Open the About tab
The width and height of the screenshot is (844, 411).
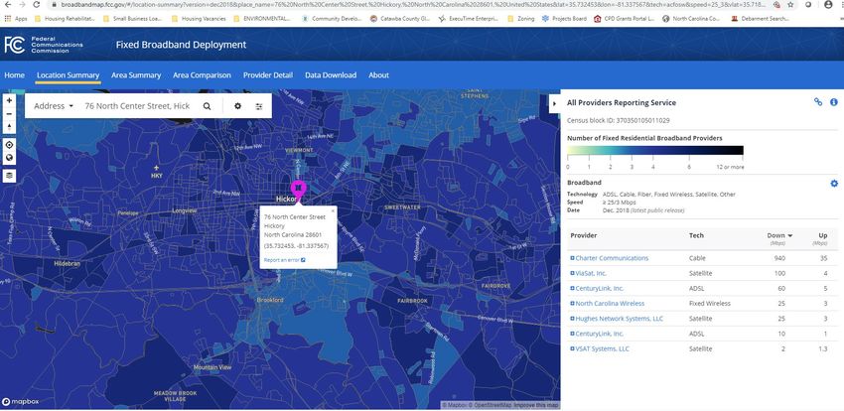[378, 75]
